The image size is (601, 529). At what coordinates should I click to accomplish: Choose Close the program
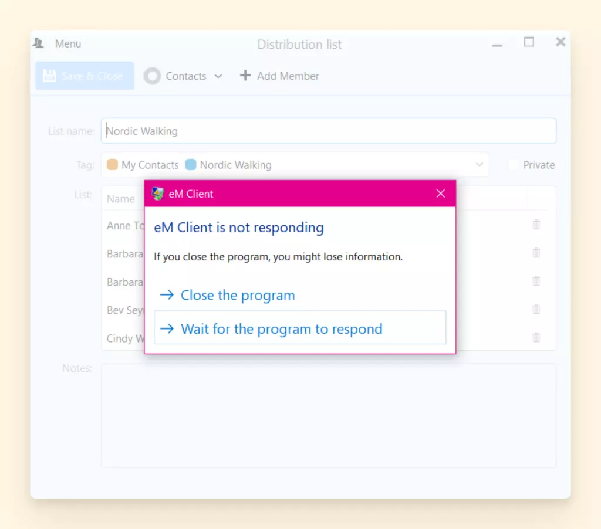pyautogui.click(x=300, y=295)
